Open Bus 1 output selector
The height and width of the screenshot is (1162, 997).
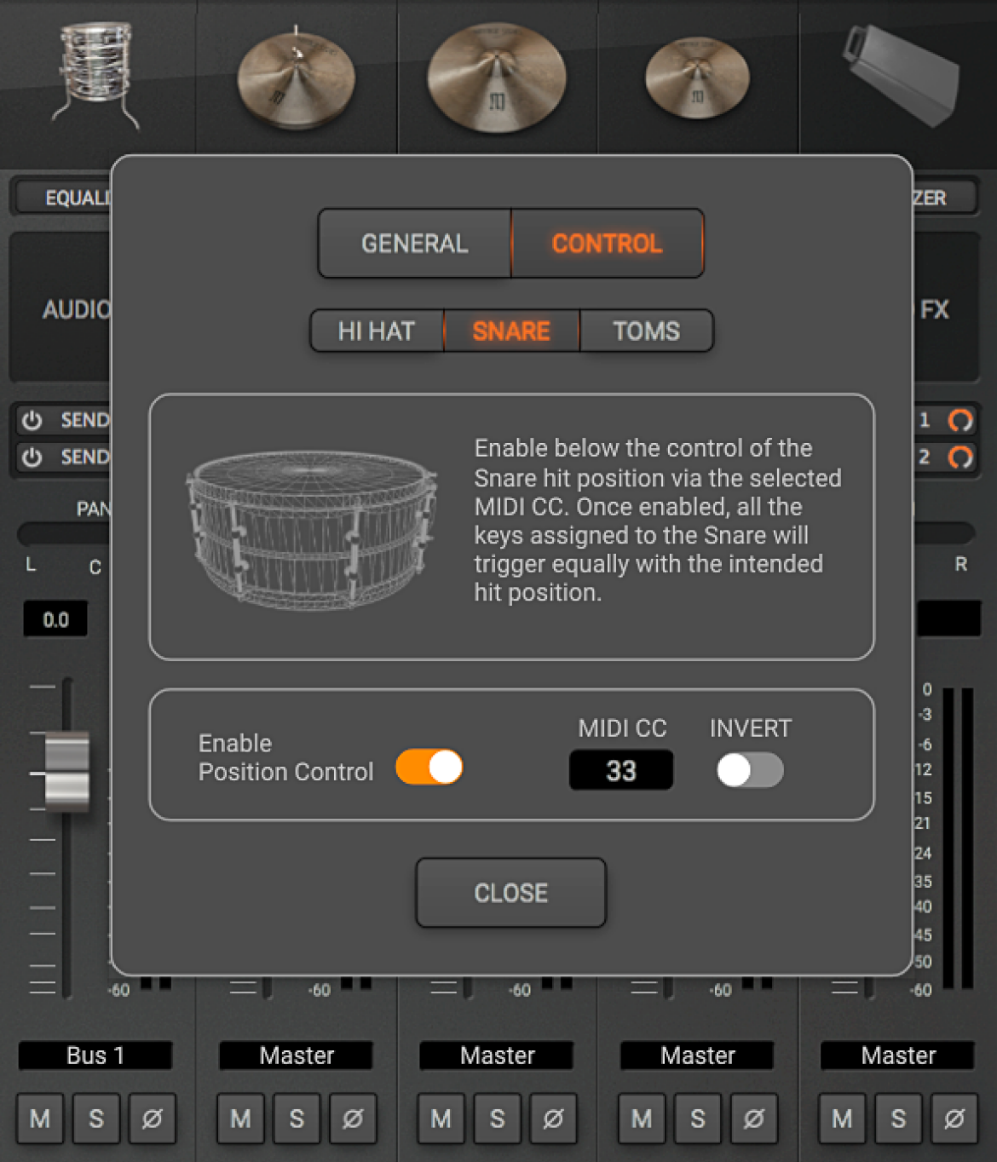(x=95, y=1056)
